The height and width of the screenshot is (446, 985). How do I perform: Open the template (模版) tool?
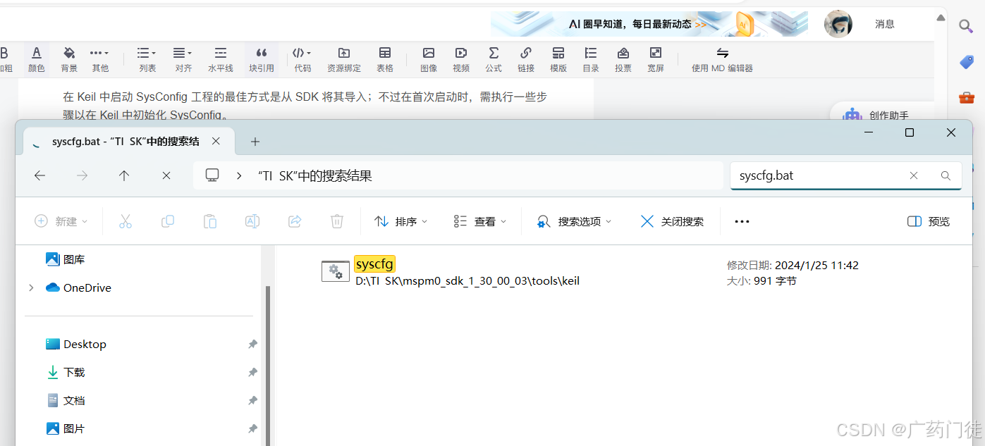[558, 59]
